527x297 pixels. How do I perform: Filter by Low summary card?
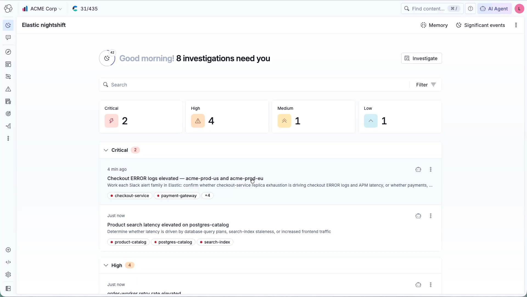(400, 117)
